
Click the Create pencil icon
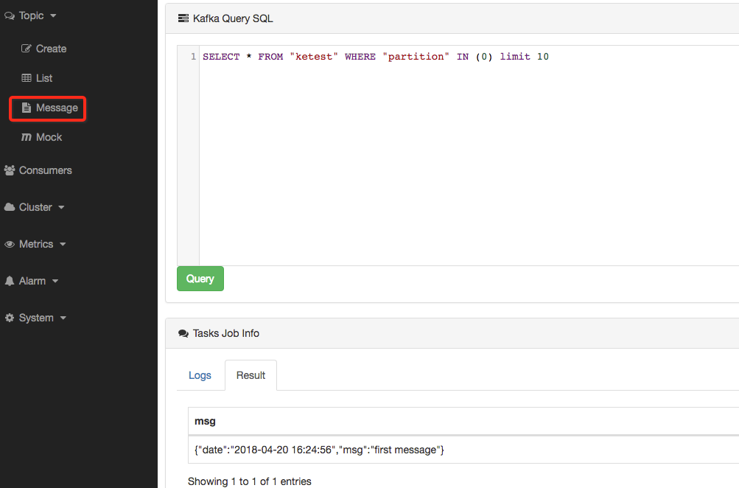[x=27, y=49]
